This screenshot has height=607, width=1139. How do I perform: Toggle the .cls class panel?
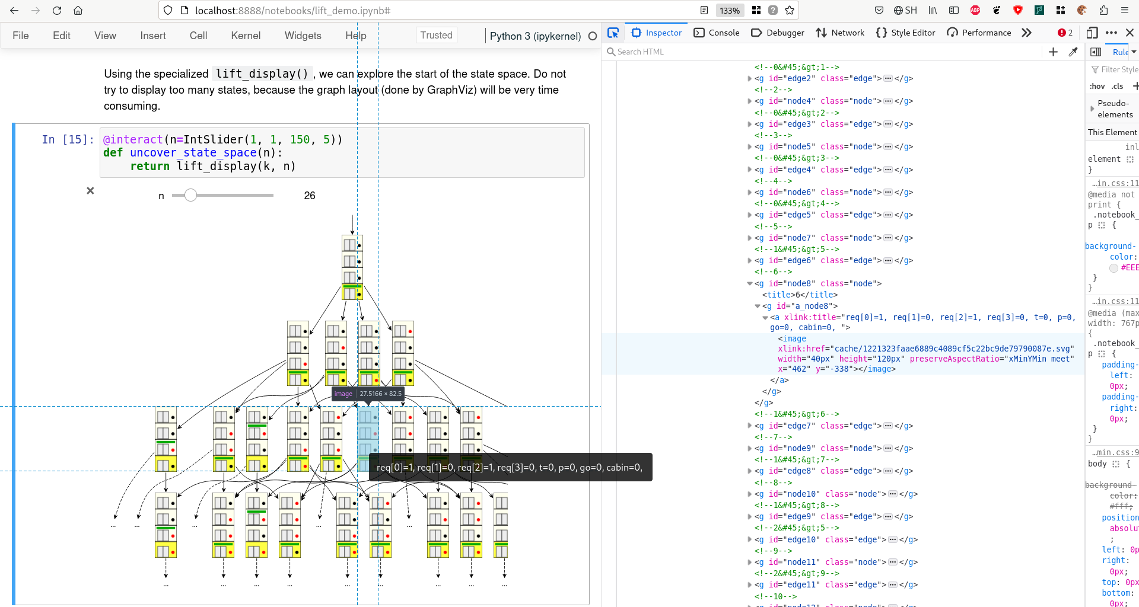pos(1118,86)
